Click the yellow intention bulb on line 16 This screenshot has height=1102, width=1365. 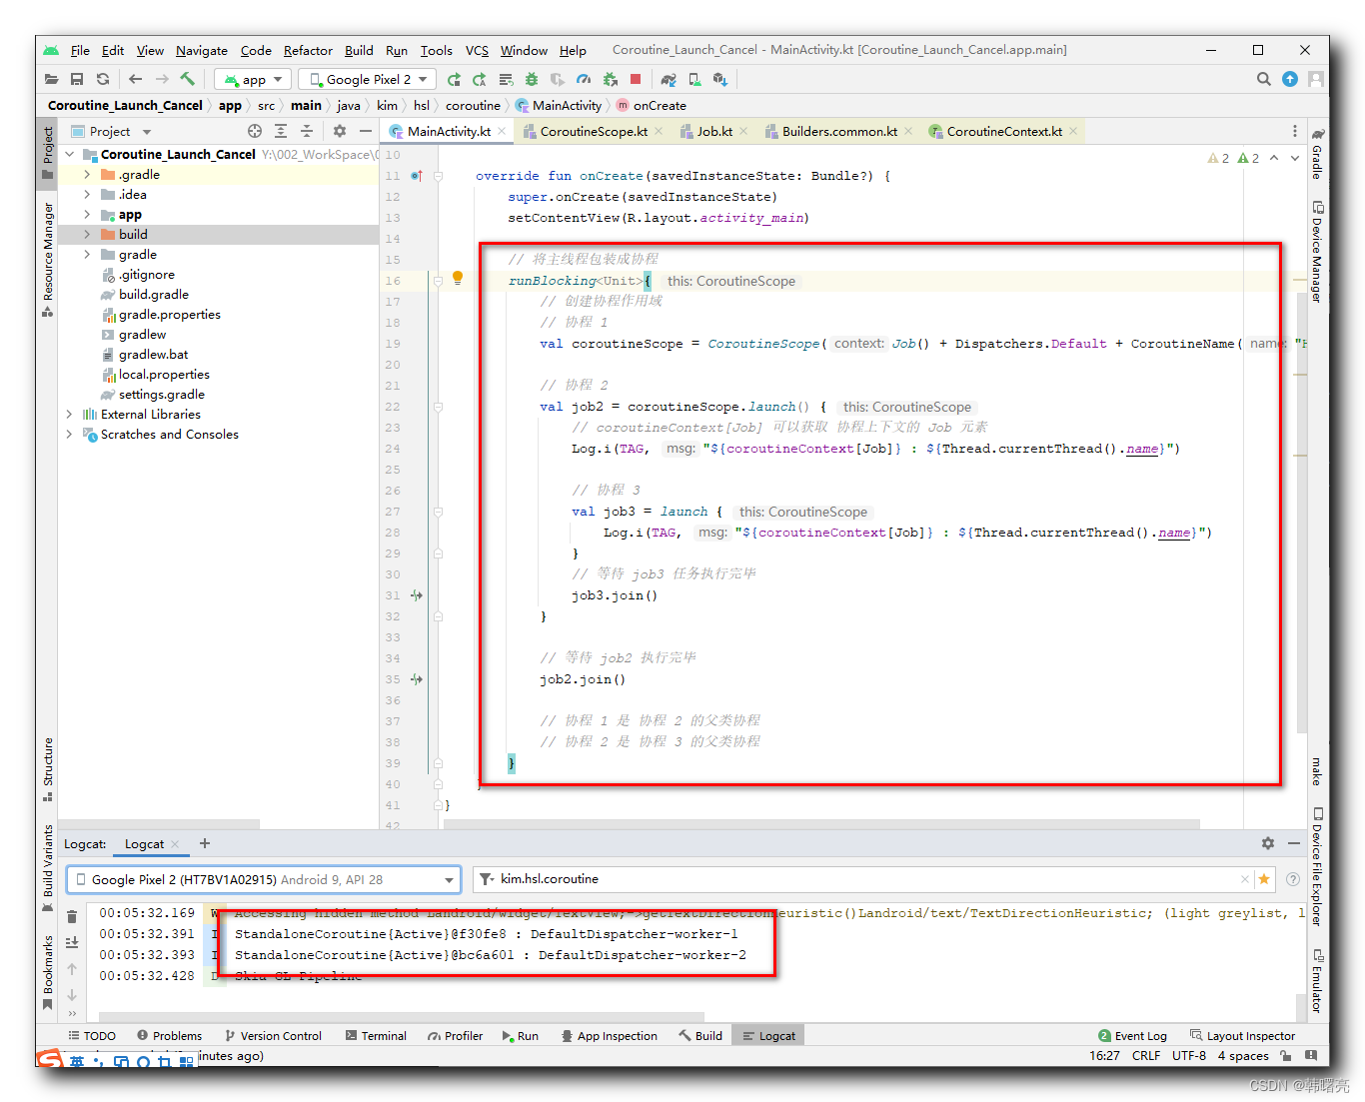tap(458, 278)
